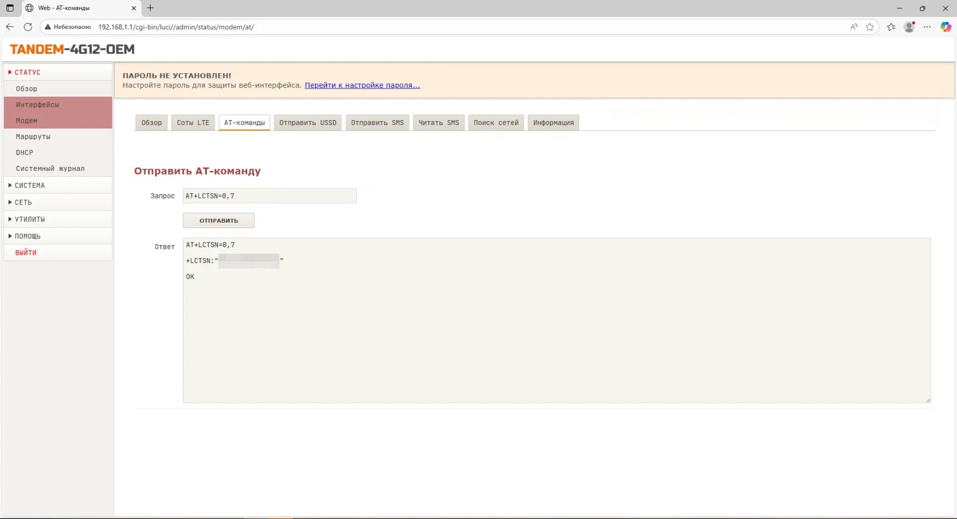Screen dimensions: 957x519
Task: Close the AT-команды browser tab
Action: point(134,8)
